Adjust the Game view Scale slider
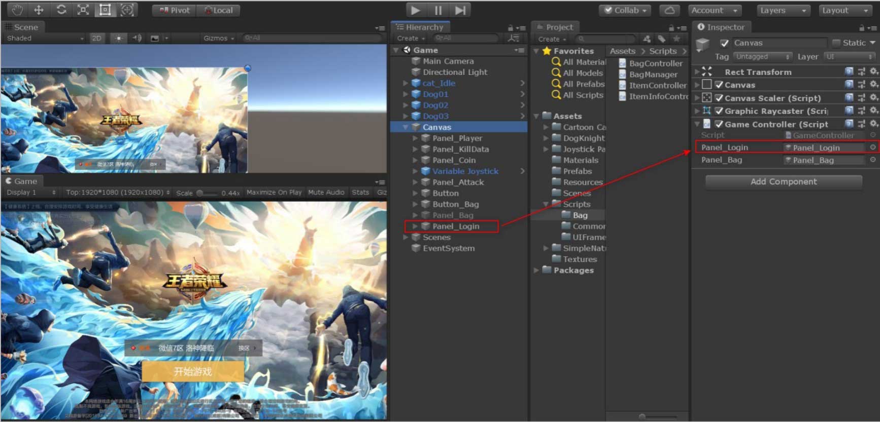880x422 pixels. [x=207, y=193]
